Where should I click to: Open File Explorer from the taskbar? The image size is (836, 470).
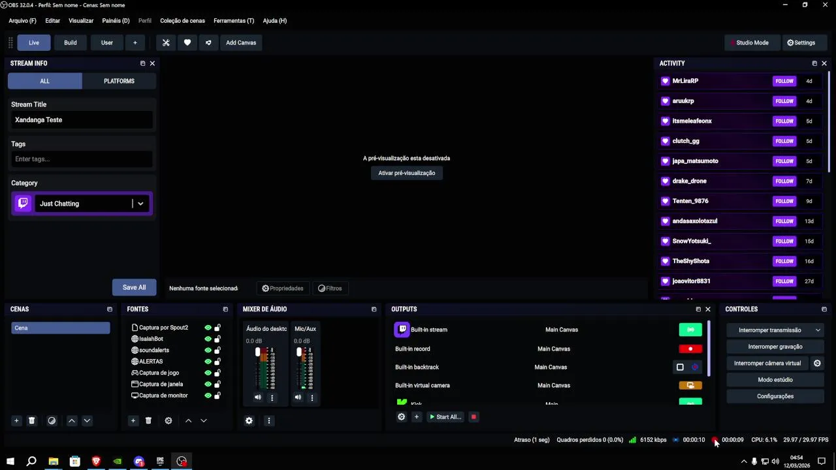[x=54, y=462]
